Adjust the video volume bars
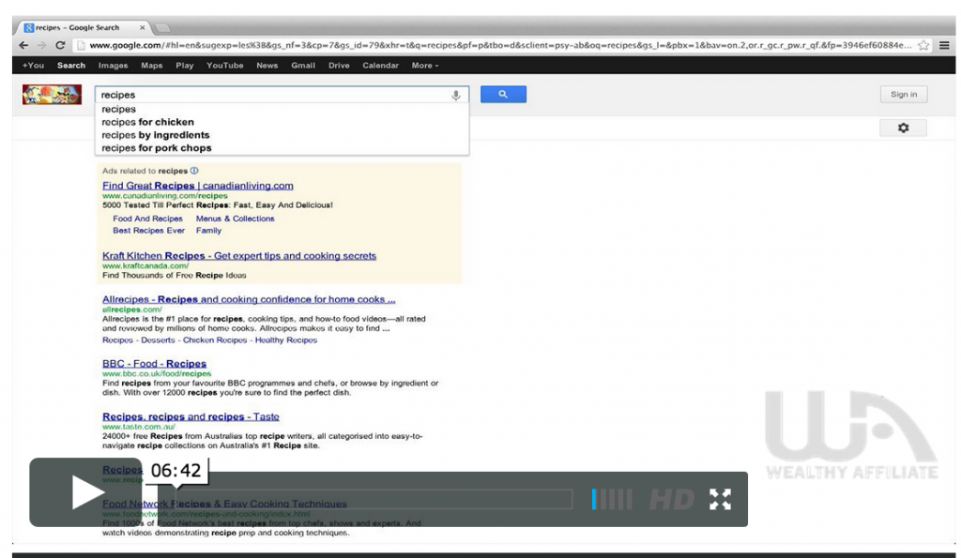This screenshot has height=558, width=961. pos(612,499)
